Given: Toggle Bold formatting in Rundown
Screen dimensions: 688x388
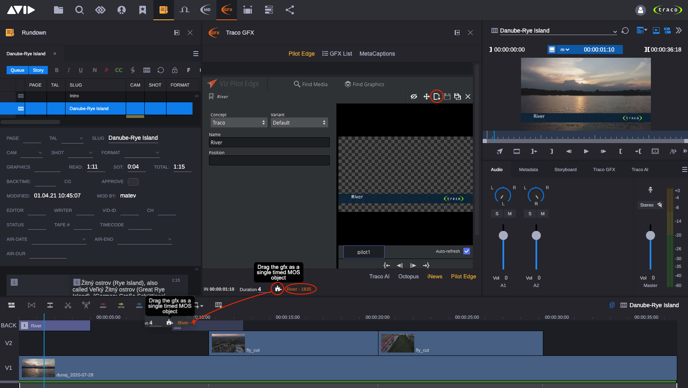Looking at the screenshot, I should tap(57, 70).
